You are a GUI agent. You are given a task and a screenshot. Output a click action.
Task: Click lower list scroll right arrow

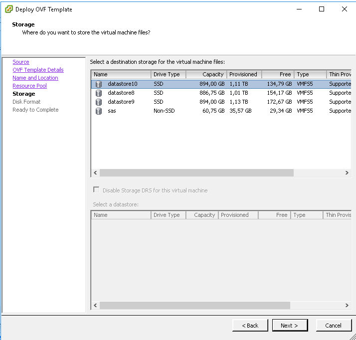(x=347, y=306)
